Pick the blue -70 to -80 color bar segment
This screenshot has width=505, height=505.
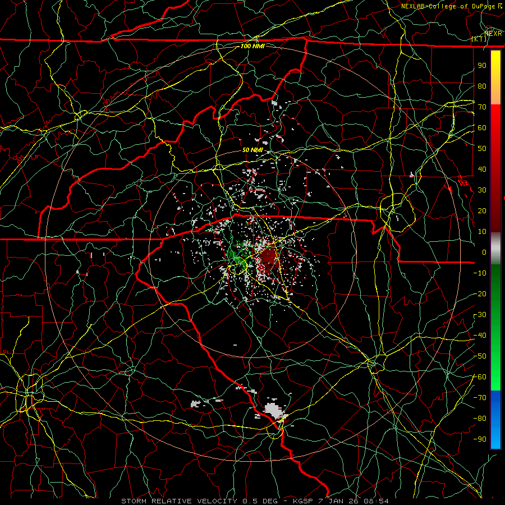(495, 408)
